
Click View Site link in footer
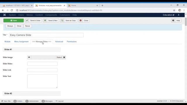click(x=6, y=101)
